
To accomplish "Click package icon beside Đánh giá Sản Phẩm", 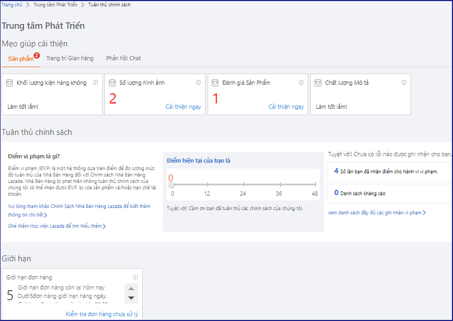I will click(215, 83).
